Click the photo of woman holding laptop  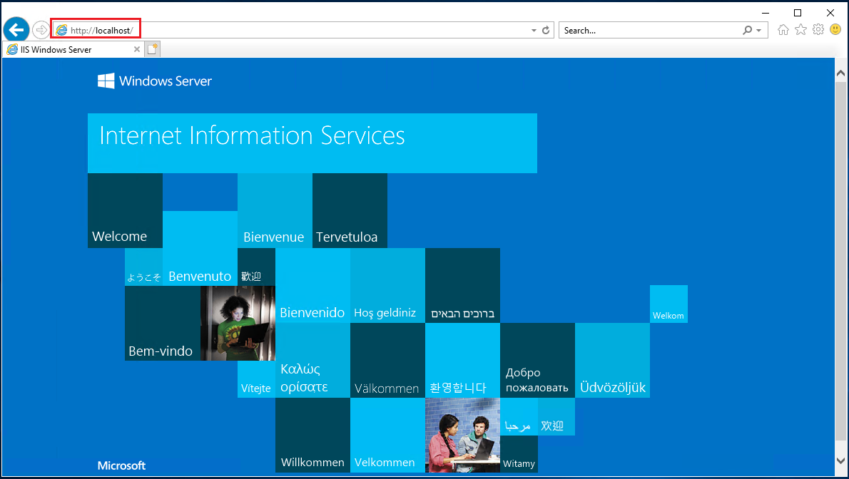pyautogui.click(x=238, y=323)
